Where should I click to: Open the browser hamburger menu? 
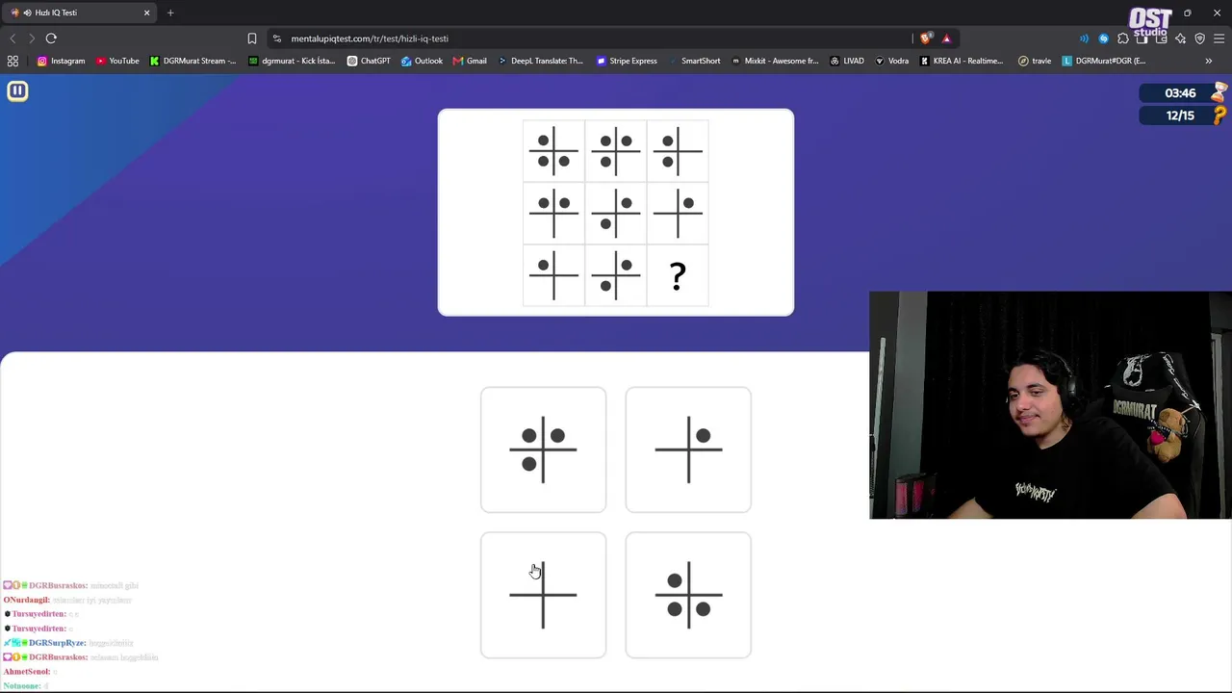tap(1219, 38)
